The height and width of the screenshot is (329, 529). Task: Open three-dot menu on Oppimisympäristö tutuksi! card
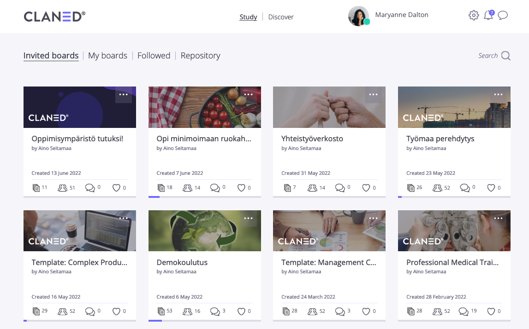pos(124,95)
